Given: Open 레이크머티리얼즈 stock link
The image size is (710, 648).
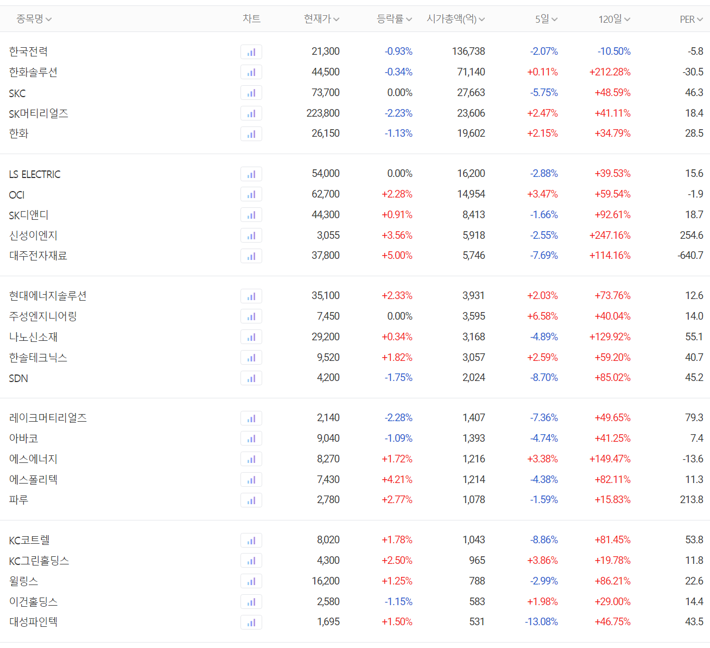Looking at the screenshot, I should tap(48, 418).
